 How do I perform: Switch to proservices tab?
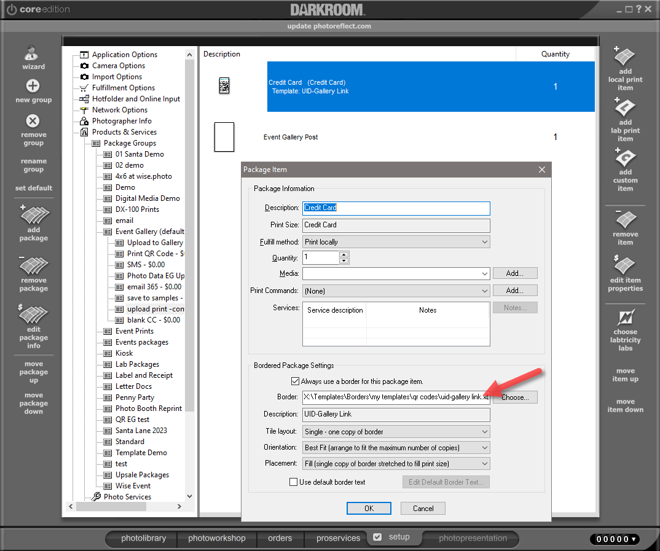coord(339,538)
